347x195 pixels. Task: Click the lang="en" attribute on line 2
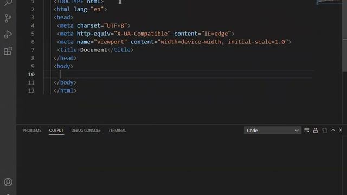click(88, 9)
